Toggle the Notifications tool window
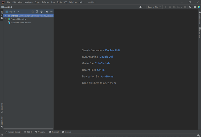201x137 pixels. pyautogui.click(x=200, y=18)
